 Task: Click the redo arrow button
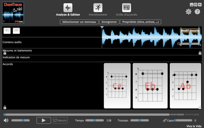16,31
